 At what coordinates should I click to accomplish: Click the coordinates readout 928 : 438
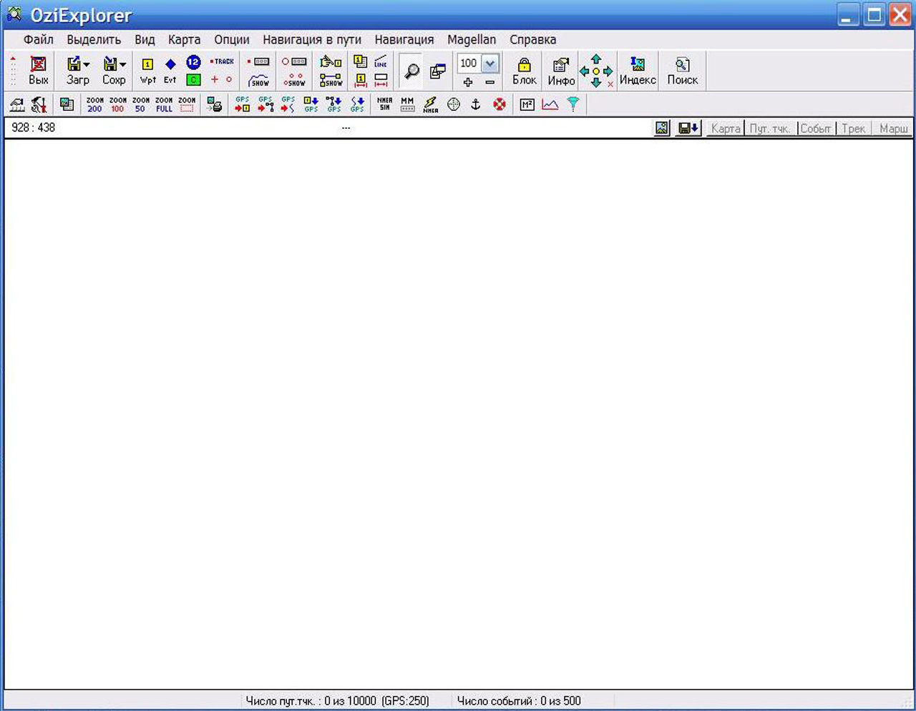click(x=34, y=127)
